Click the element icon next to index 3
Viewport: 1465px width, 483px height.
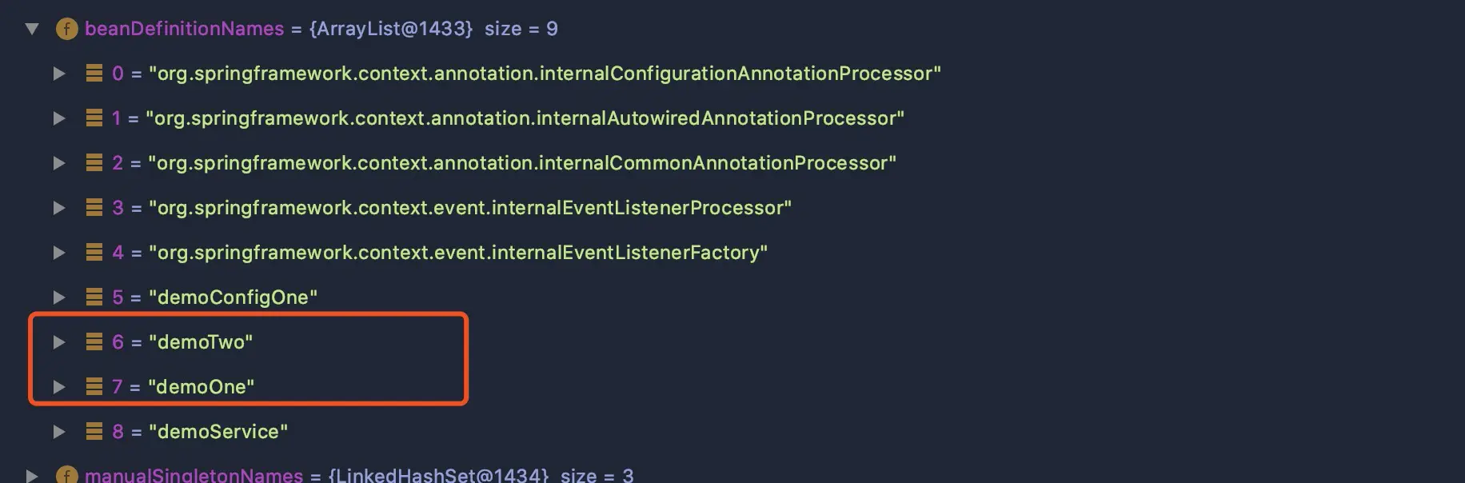point(94,208)
